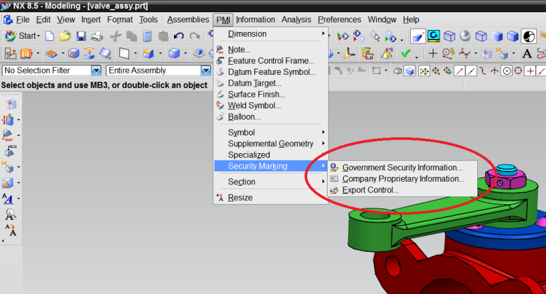Open the Assemblies menu
Viewport: 546px width, 294px height.
(x=188, y=20)
